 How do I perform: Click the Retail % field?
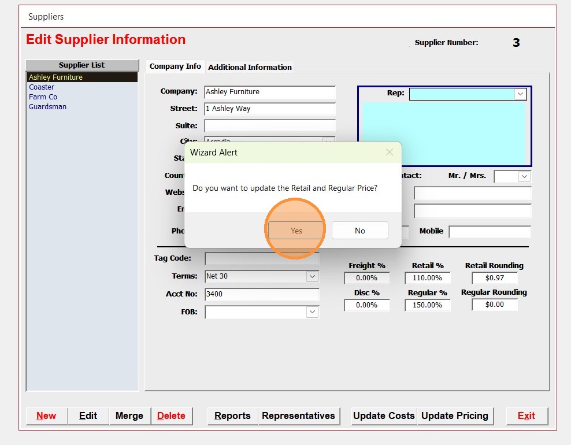pyautogui.click(x=427, y=278)
